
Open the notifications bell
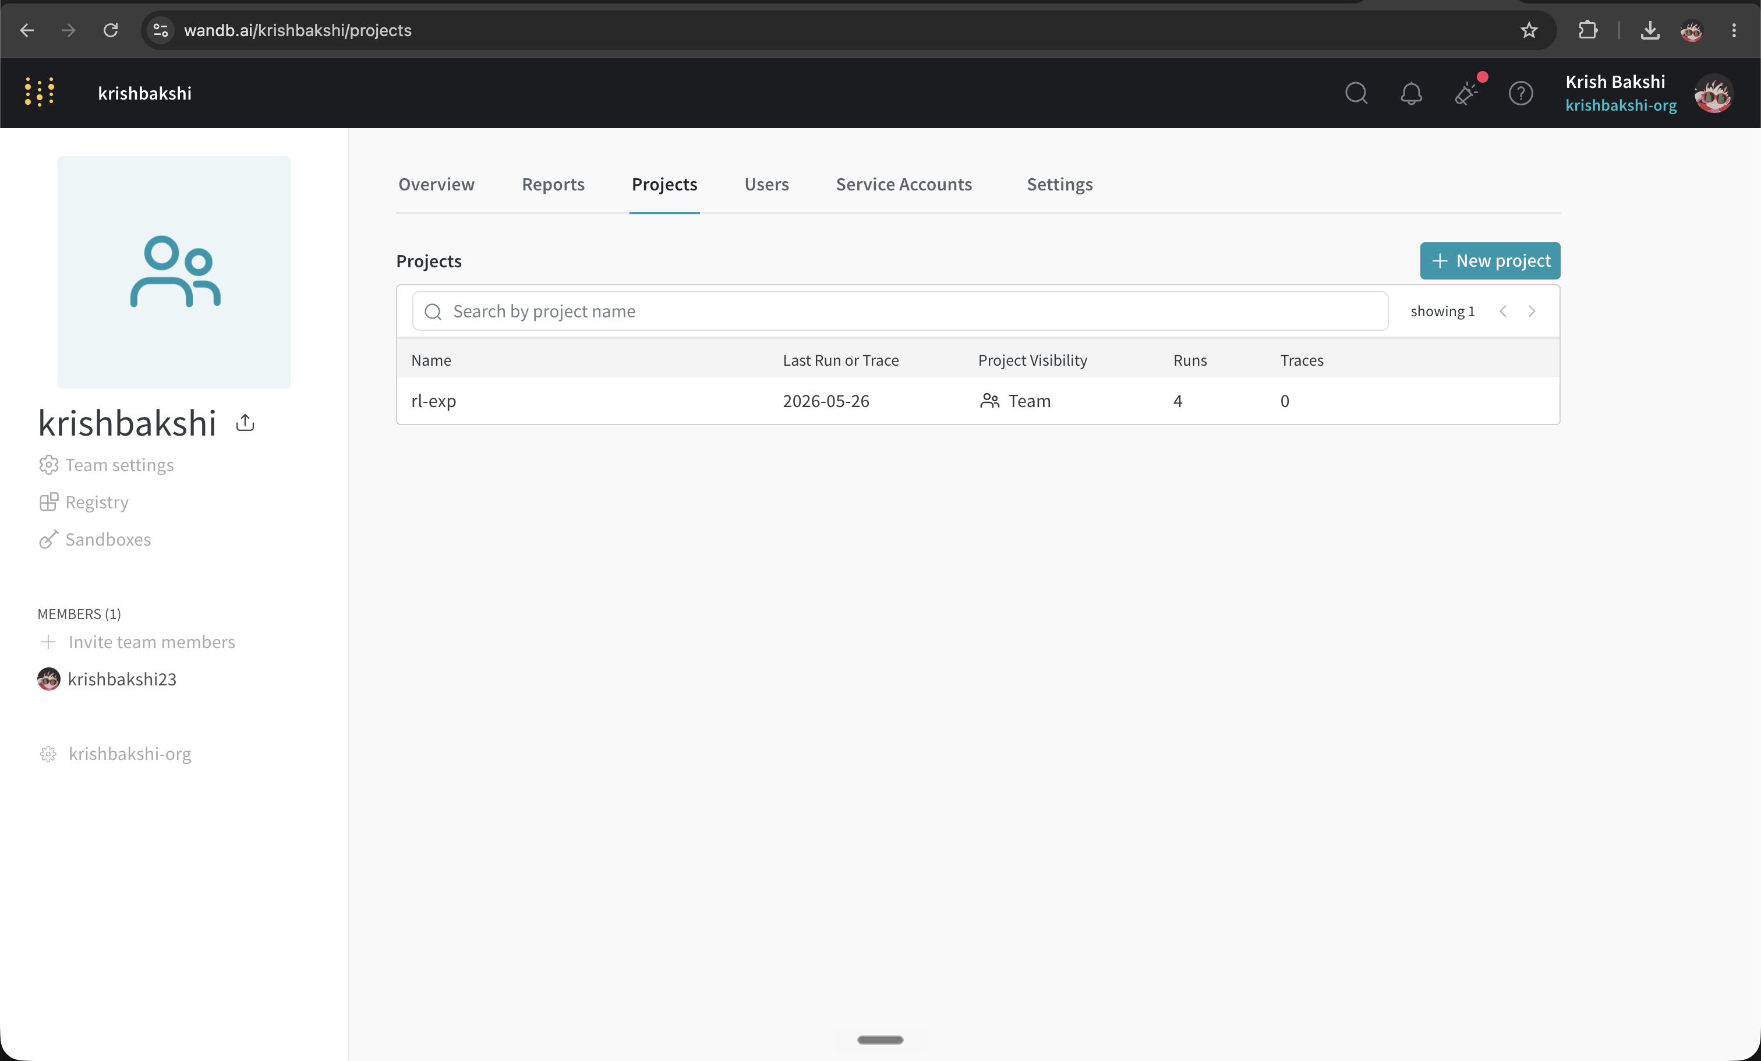1411,93
